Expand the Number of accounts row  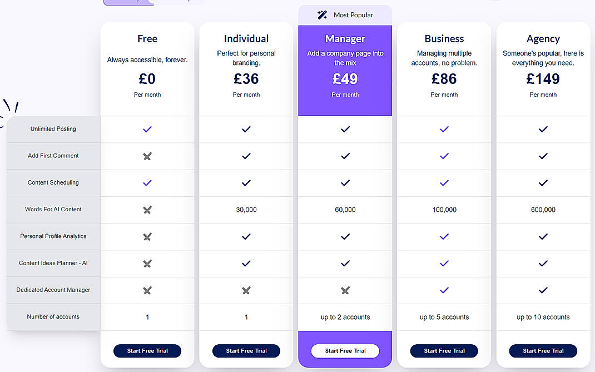click(x=53, y=316)
